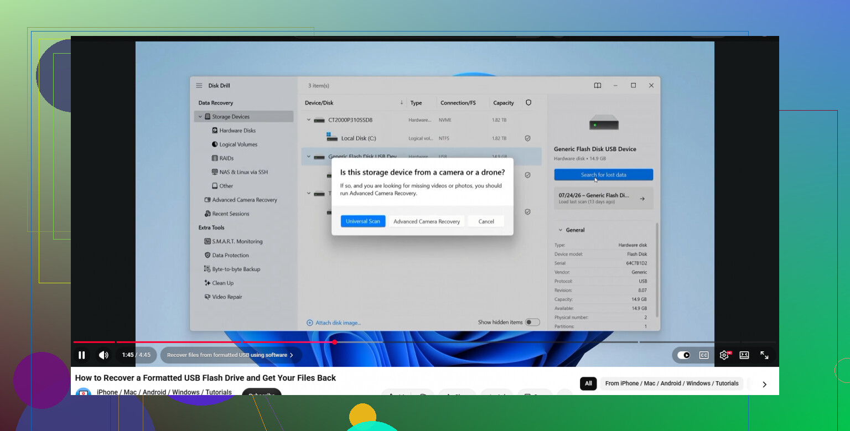Show more filter chips with the right arrow
This screenshot has width=850, height=431.
(764, 384)
